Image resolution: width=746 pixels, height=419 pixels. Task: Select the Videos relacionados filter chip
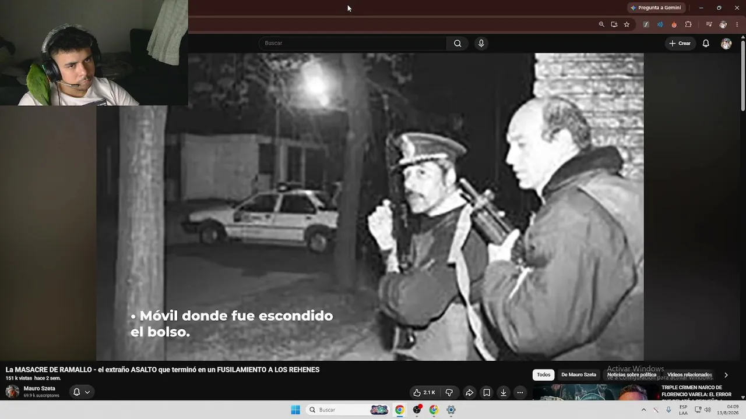click(689, 375)
